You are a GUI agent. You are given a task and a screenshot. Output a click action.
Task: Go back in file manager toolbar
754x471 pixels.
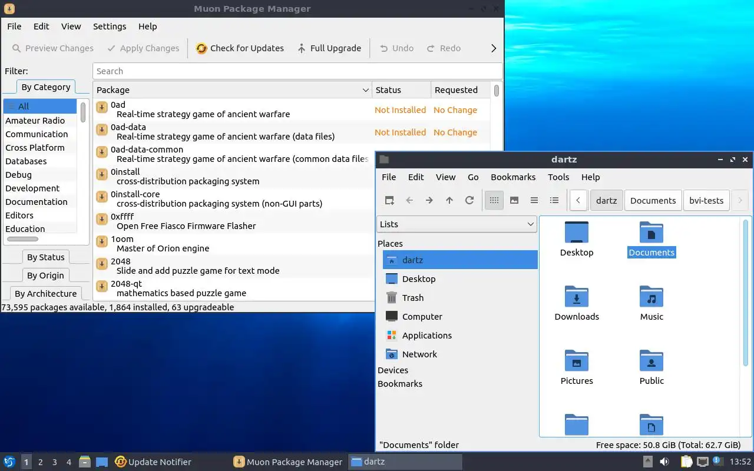click(x=409, y=200)
